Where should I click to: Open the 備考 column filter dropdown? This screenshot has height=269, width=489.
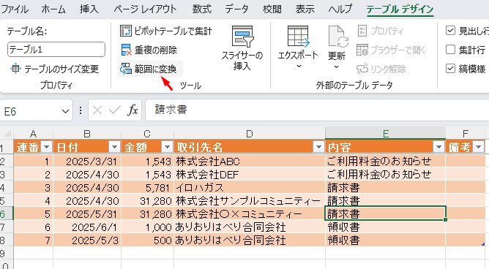coord(479,147)
